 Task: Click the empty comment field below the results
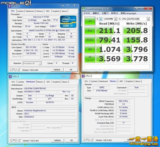pyautogui.click(x=117, y=67)
